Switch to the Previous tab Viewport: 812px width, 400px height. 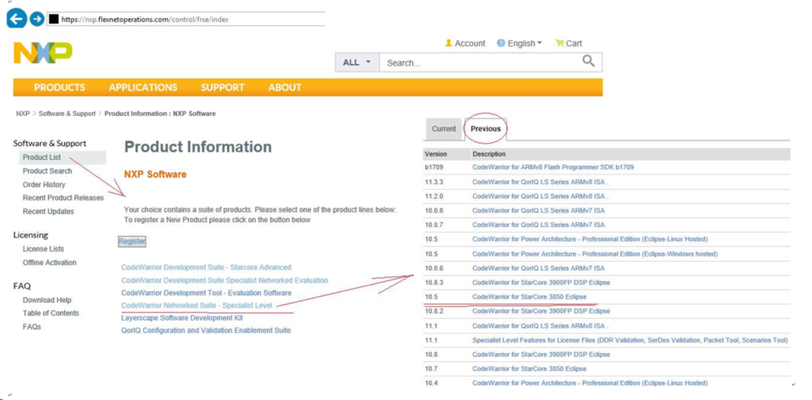tap(486, 129)
